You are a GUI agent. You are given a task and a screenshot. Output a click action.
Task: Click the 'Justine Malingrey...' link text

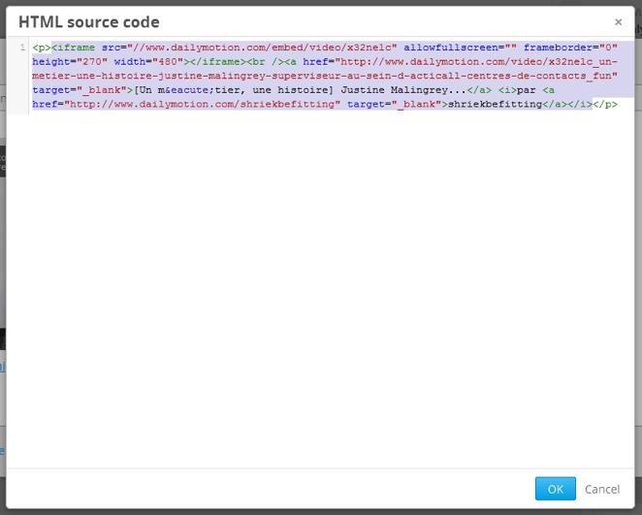point(403,90)
